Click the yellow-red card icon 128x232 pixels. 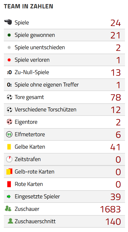click(9, 172)
